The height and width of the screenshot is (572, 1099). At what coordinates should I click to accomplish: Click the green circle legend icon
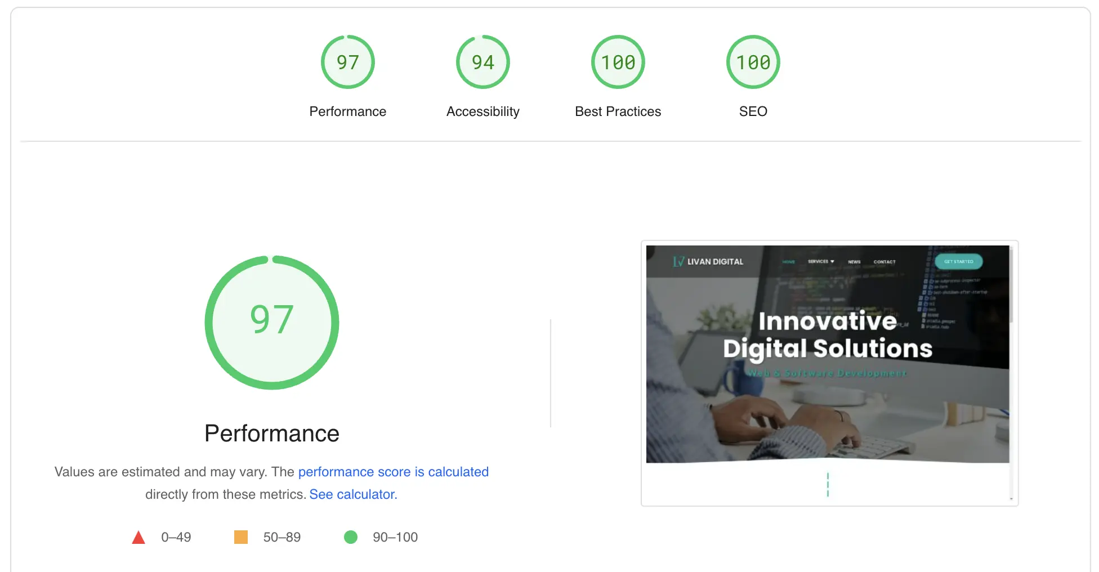point(351,537)
